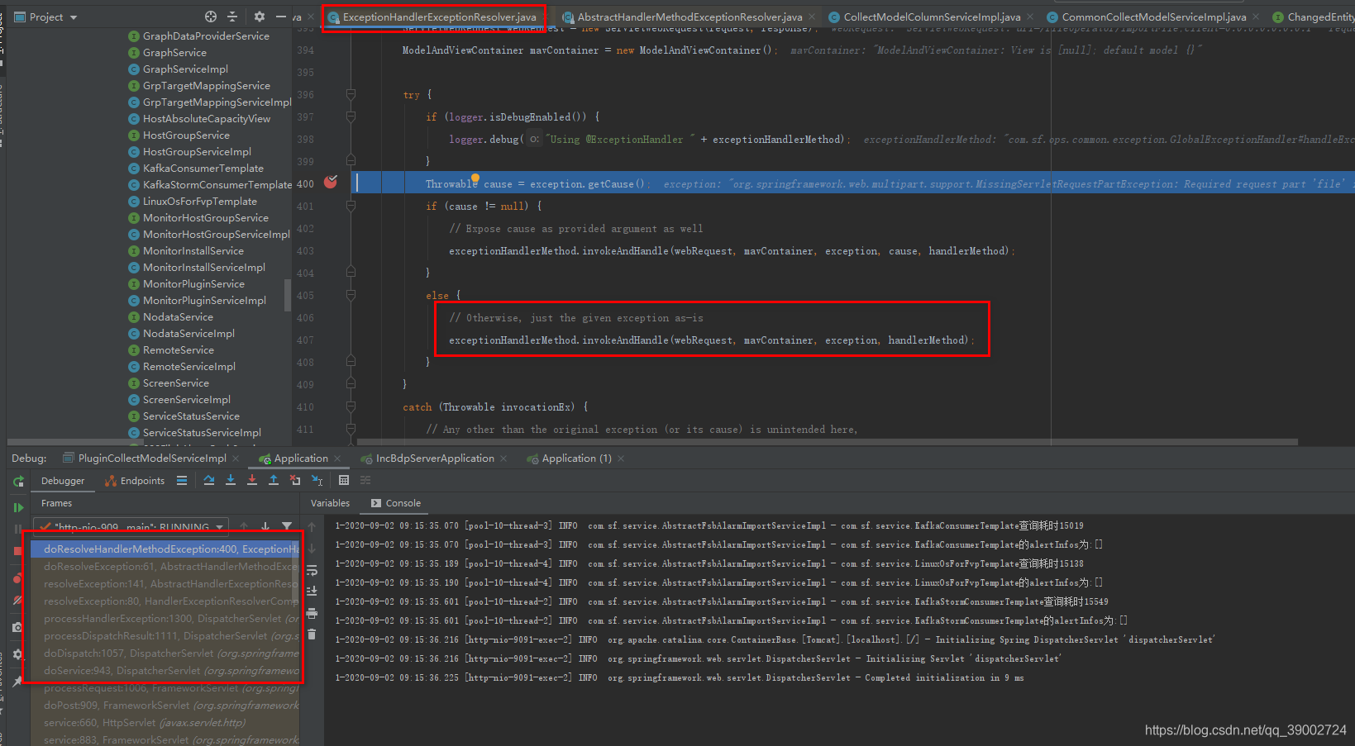Select previous frame up arrow
This screenshot has height=746, width=1355.
click(x=244, y=526)
